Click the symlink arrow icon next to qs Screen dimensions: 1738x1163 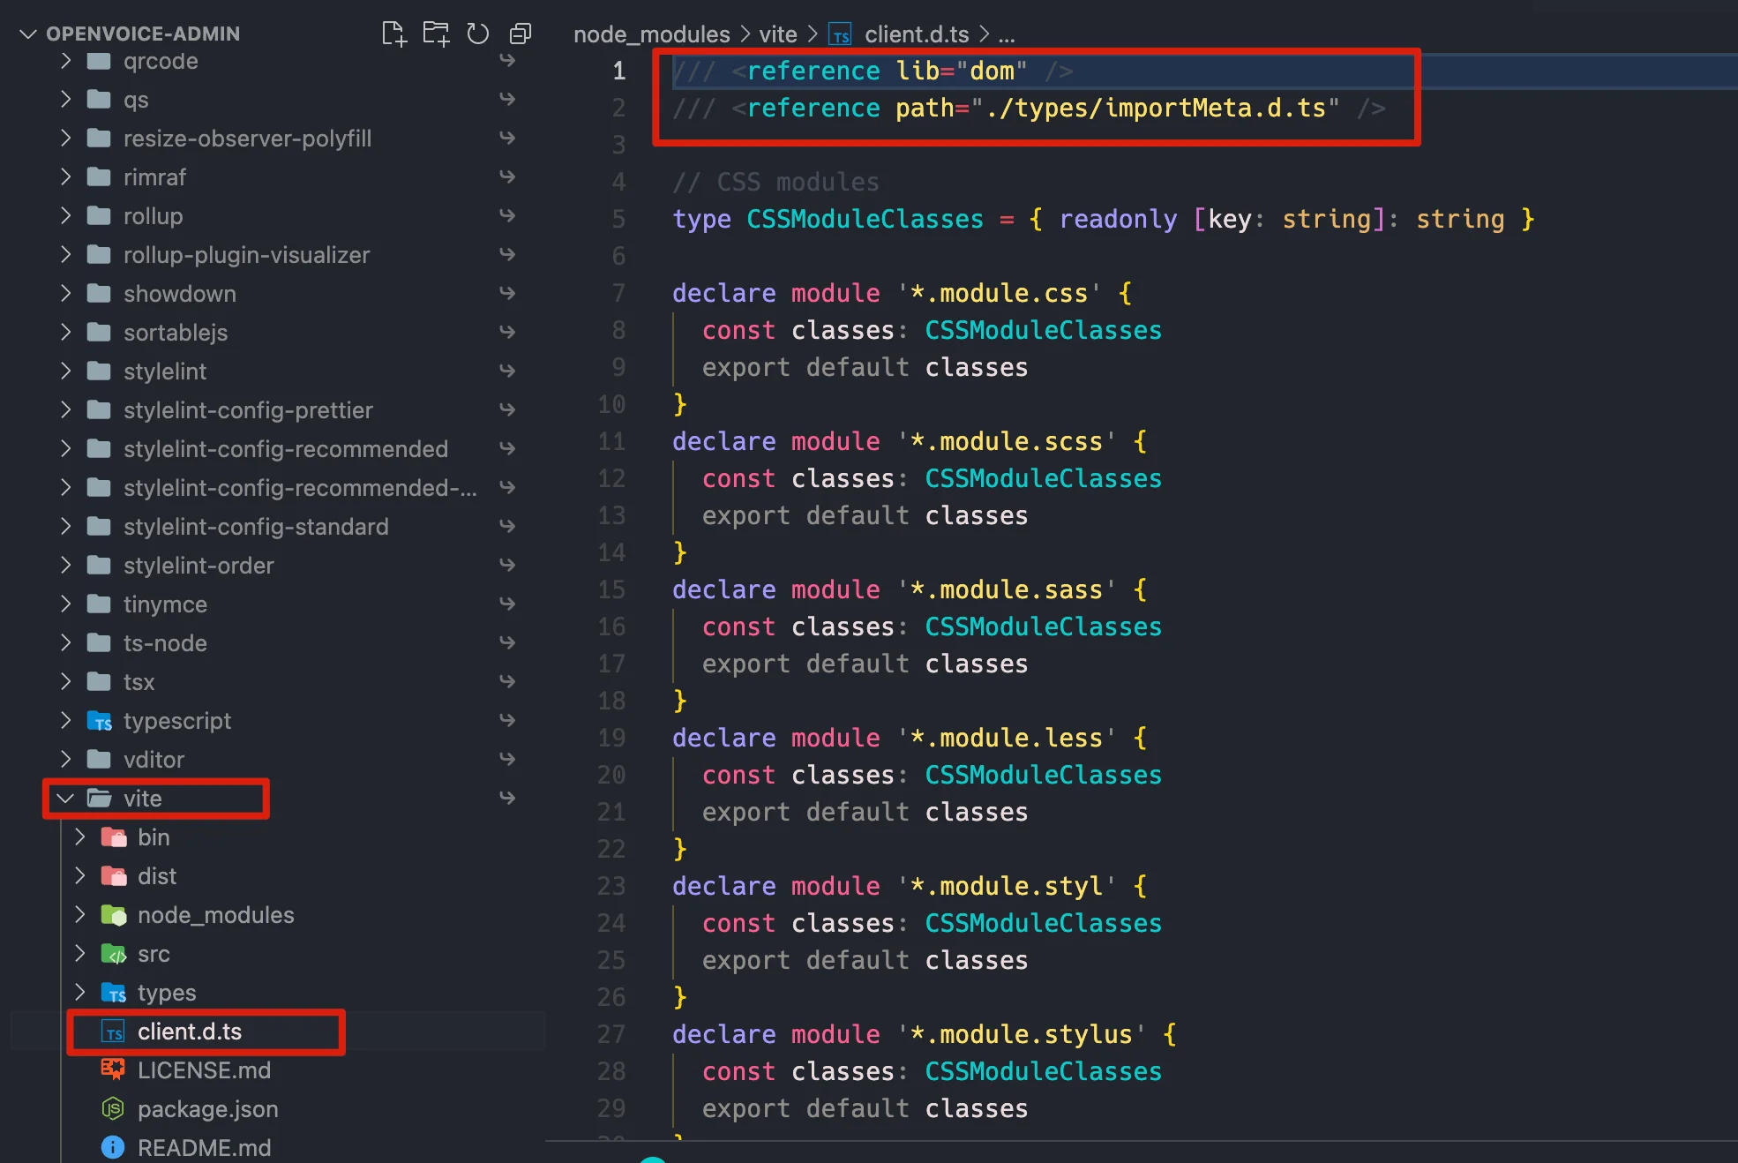[507, 99]
